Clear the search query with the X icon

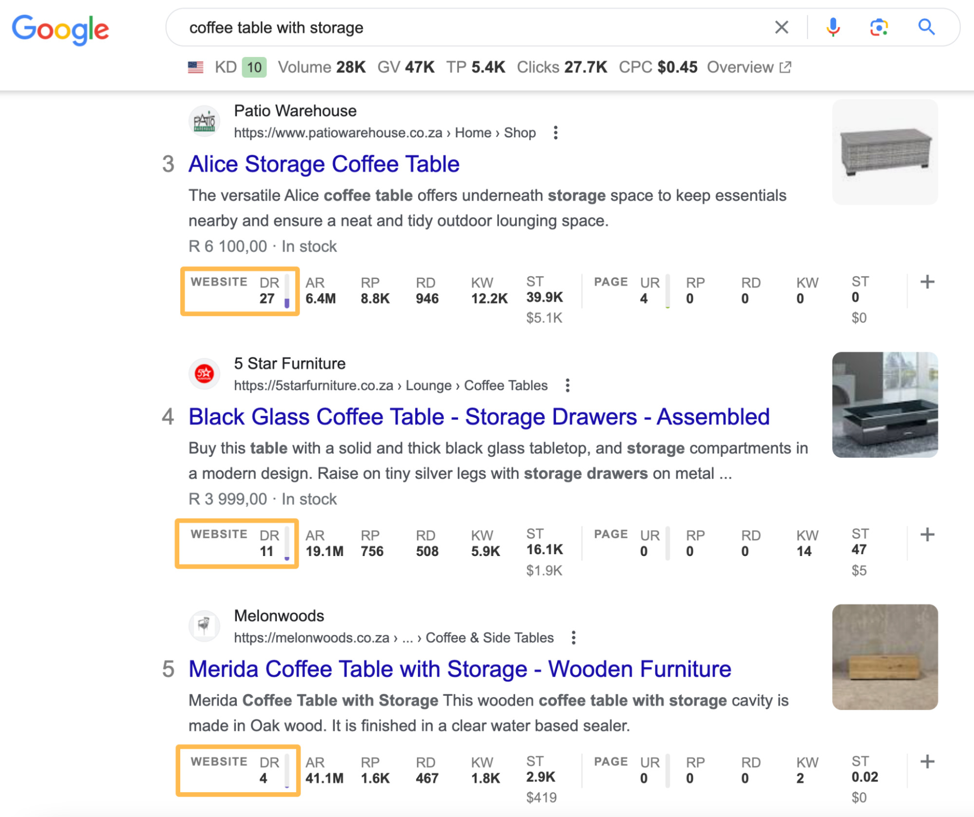click(x=781, y=28)
